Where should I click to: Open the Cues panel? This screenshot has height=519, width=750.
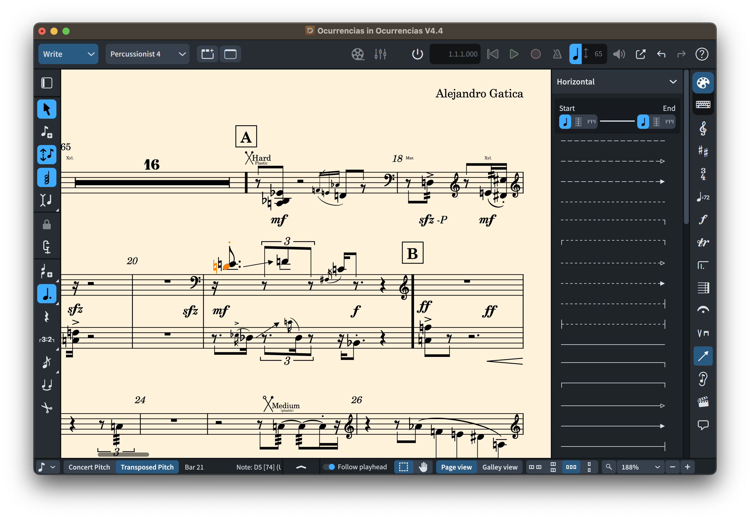703,379
